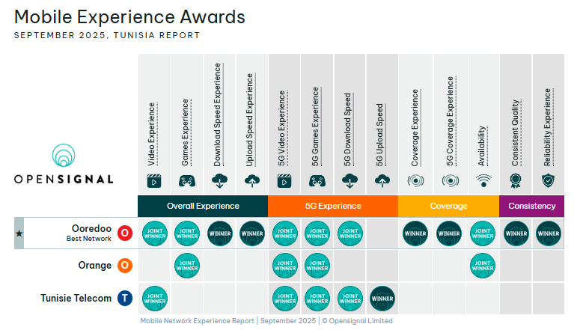
Task: Select the 5G Experience category header
Action: pos(333,206)
